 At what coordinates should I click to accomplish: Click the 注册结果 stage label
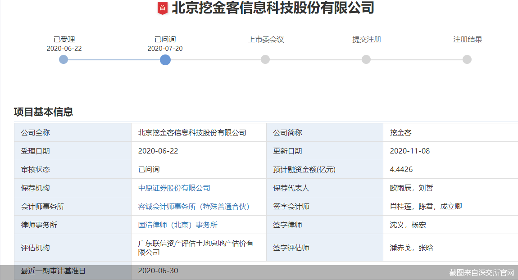pyautogui.click(x=468, y=40)
